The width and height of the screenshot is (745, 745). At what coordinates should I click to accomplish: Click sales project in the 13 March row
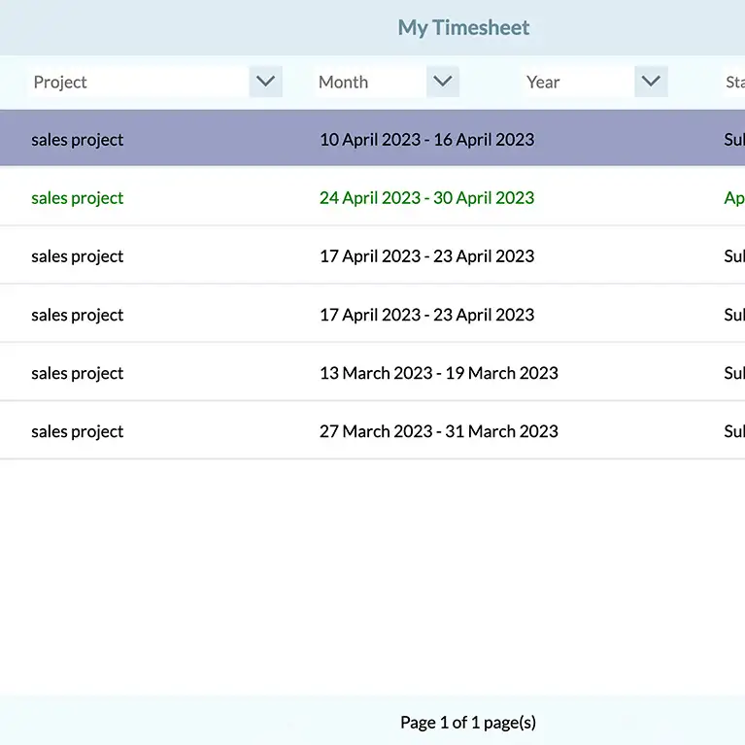78,373
